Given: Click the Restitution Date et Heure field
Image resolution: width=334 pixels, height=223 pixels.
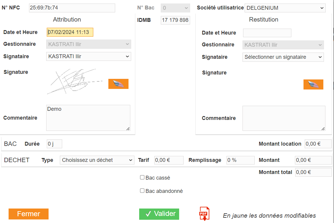Looking at the screenshot, I should pyautogui.click(x=267, y=33).
